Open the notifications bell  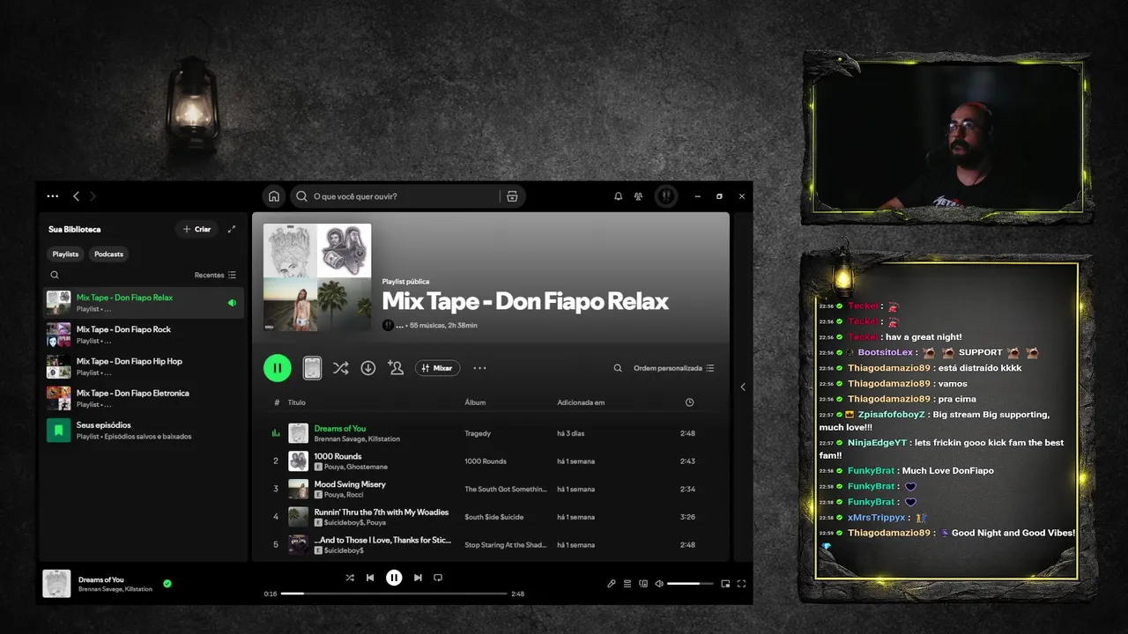[618, 196]
